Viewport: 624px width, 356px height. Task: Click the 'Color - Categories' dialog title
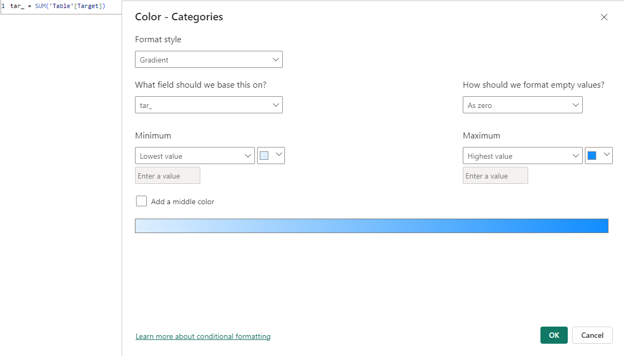pos(179,17)
